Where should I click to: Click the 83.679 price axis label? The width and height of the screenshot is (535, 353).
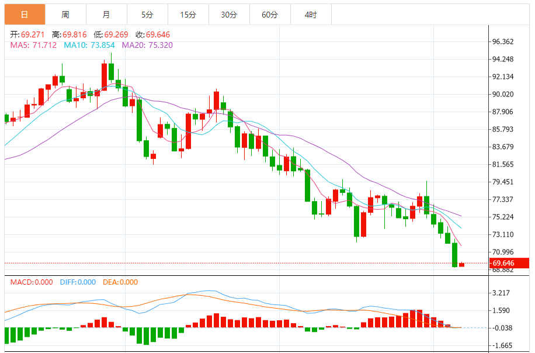(503, 147)
